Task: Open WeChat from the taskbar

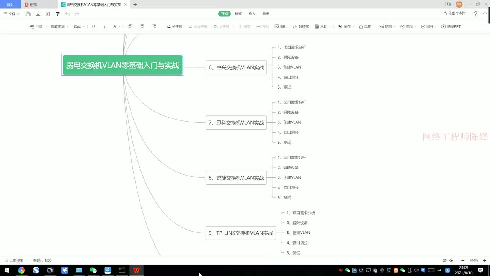Action: (x=93, y=270)
